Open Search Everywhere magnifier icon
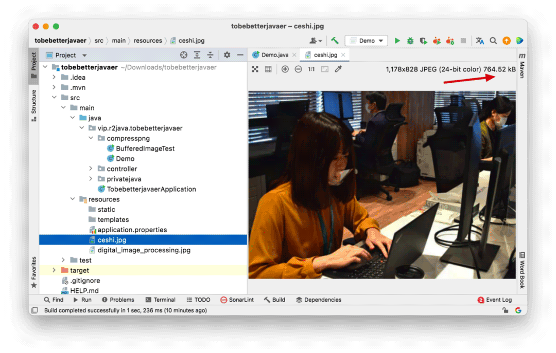Image resolution: width=556 pixels, height=353 pixels. pos(493,41)
